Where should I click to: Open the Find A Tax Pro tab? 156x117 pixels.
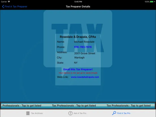[121, 113]
